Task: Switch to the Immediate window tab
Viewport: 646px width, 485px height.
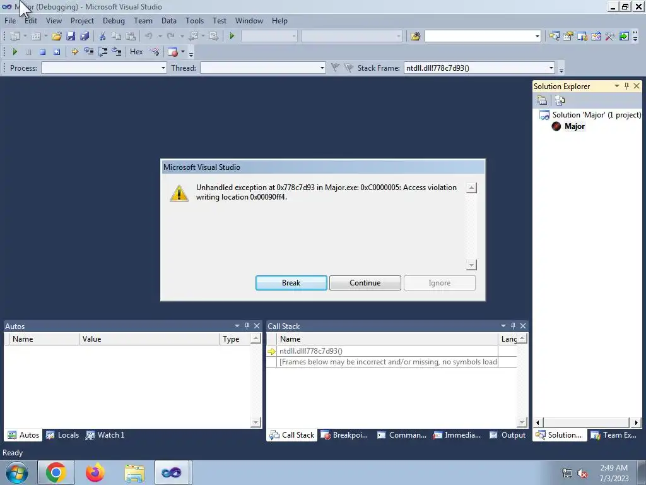Action: (x=457, y=435)
